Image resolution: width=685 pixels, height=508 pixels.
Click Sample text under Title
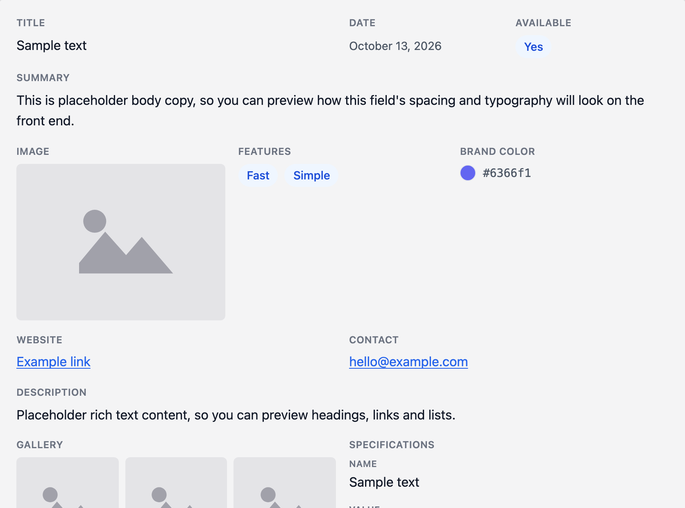point(52,45)
